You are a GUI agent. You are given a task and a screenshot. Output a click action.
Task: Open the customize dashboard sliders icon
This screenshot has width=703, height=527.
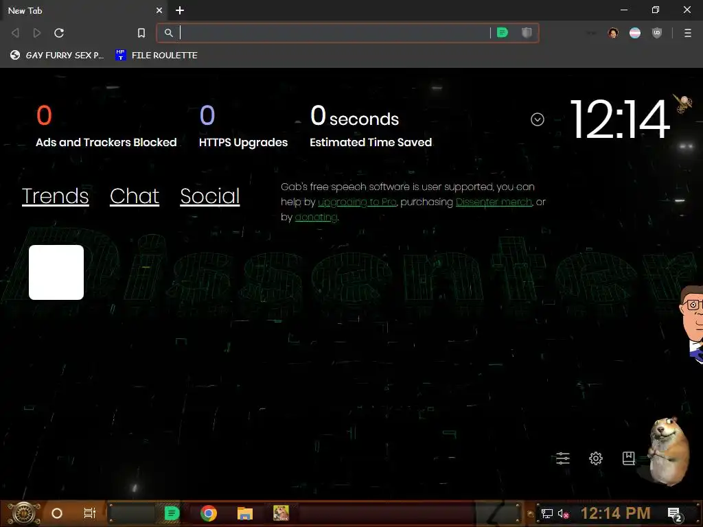tap(563, 458)
